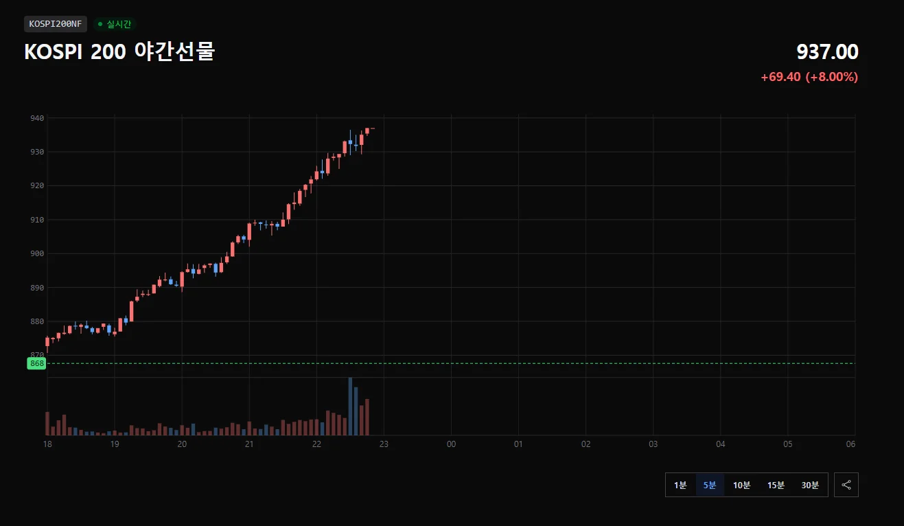904x526 pixels.
Task: Click the 실시간 live status badge
Action: tap(115, 24)
